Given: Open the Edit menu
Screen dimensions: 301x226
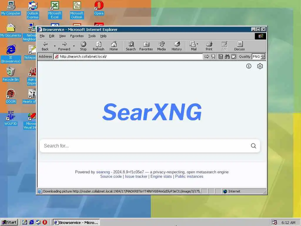Looking at the screenshot, I should (x=52, y=36).
